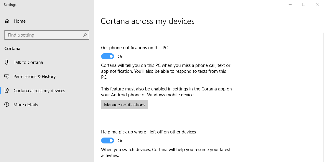Viewport: 324px width, 162px height.
Task: Disable pick up where I left off toggle
Action: 107,140
